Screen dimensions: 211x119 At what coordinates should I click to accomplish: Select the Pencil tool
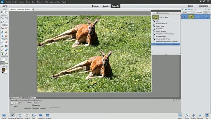click(x=6, y=54)
